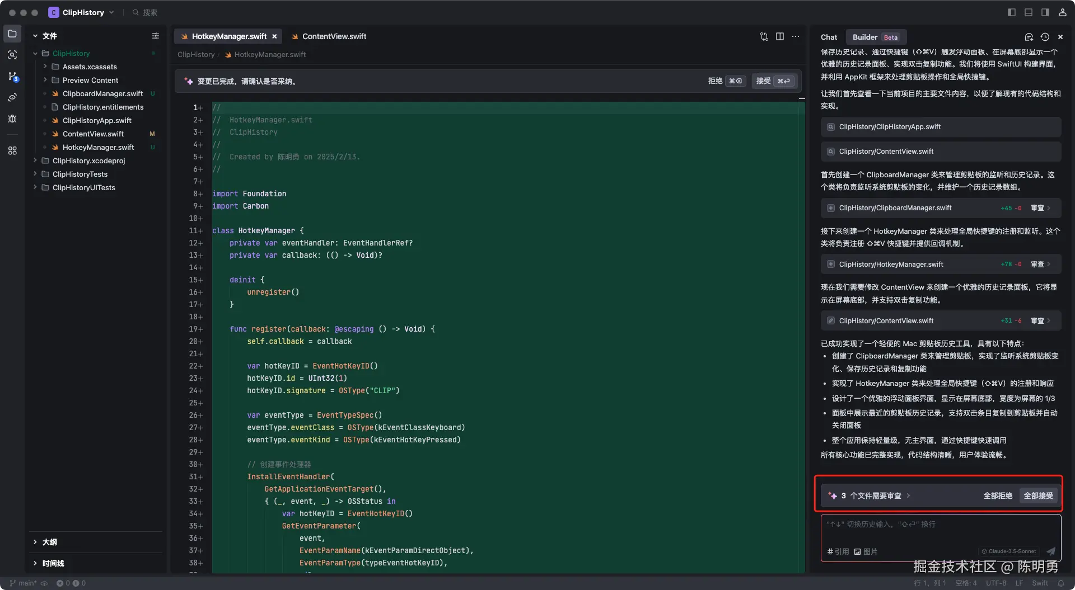Click the split editor icon
Image resolution: width=1075 pixels, height=590 pixels.
pos(780,36)
